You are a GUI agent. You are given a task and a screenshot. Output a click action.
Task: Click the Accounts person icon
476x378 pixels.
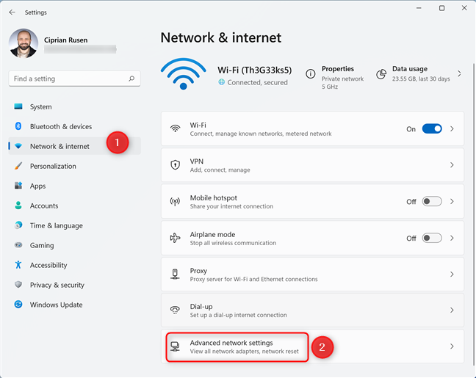point(18,206)
